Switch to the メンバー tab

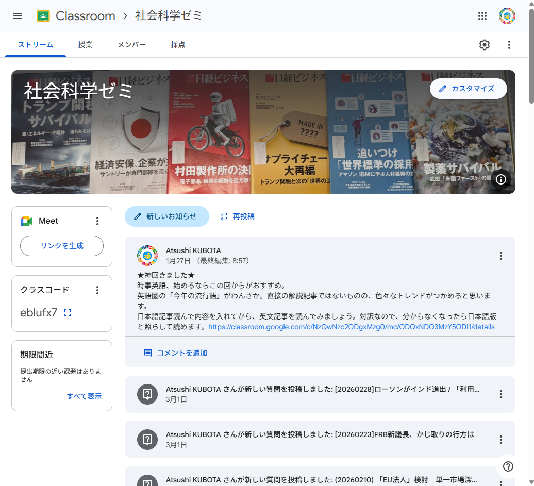pos(131,45)
